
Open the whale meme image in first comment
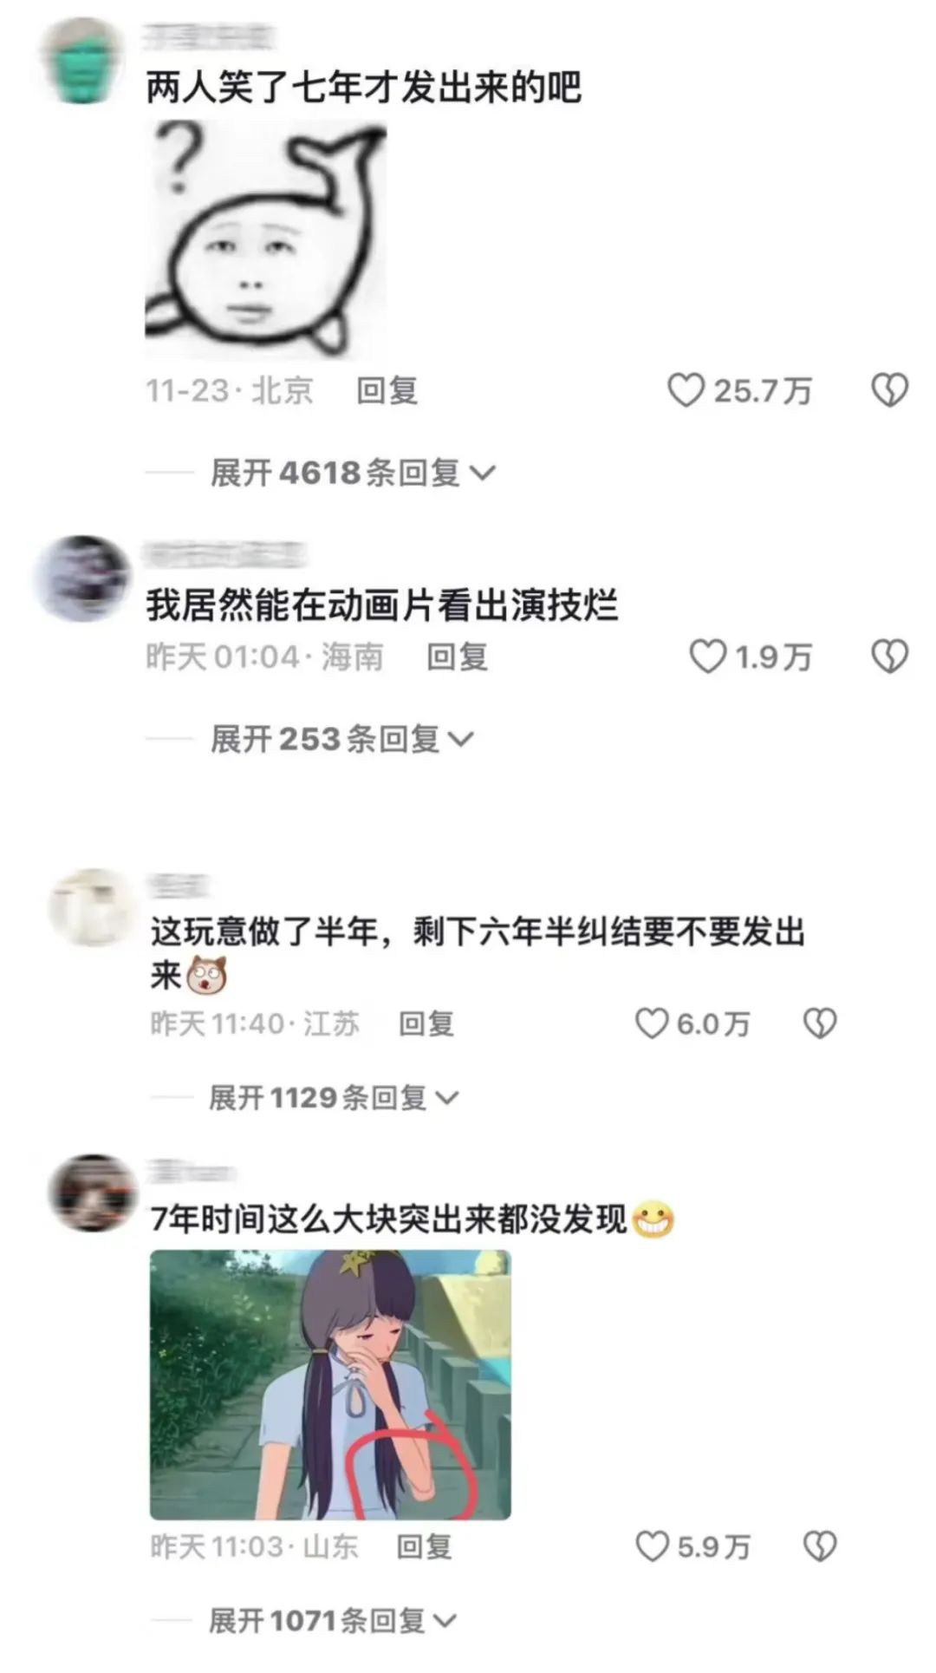click(265, 239)
